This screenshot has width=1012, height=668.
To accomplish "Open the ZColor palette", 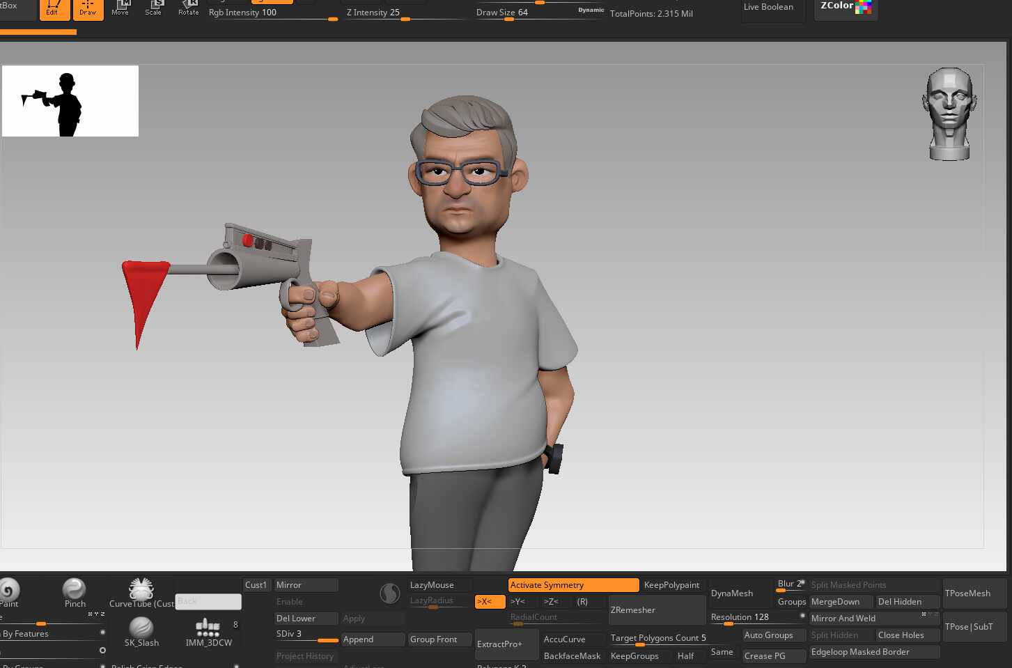I will [x=845, y=8].
